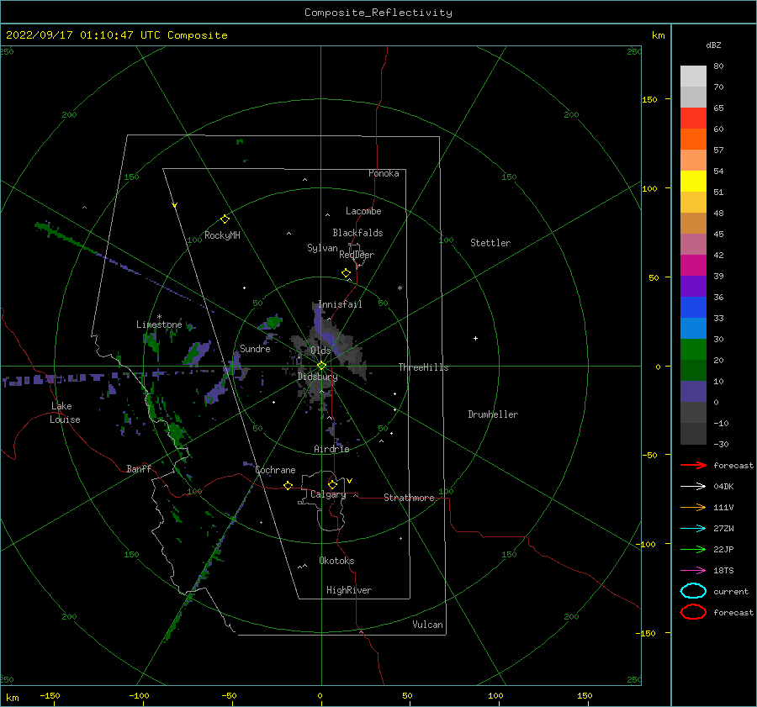Click the Lake Louise label
757x707 pixels.
click(65, 413)
